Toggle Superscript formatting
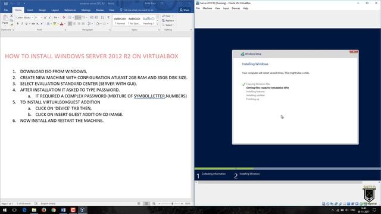Image resolution: width=381 pixels, height=214 pixels. coord(42,24)
